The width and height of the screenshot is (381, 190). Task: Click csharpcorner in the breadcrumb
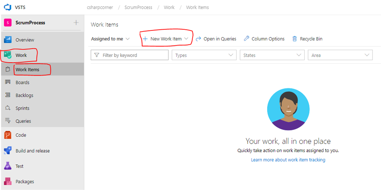coord(100,7)
